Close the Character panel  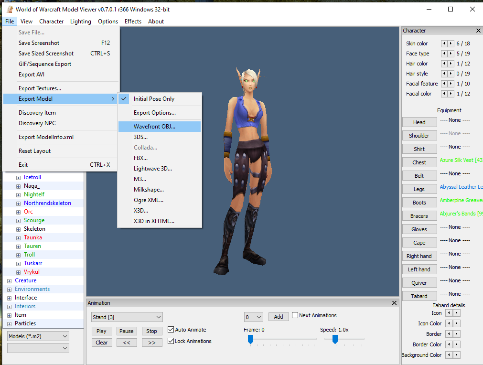tap(478, 31)
